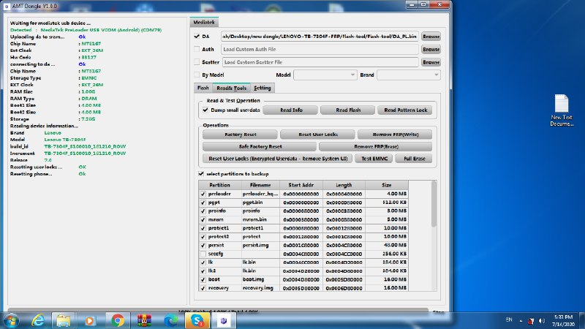Viewport: 585px width, 329px height.
Task: Uncheck the boot partition checkbox
Action: (203, 280)
